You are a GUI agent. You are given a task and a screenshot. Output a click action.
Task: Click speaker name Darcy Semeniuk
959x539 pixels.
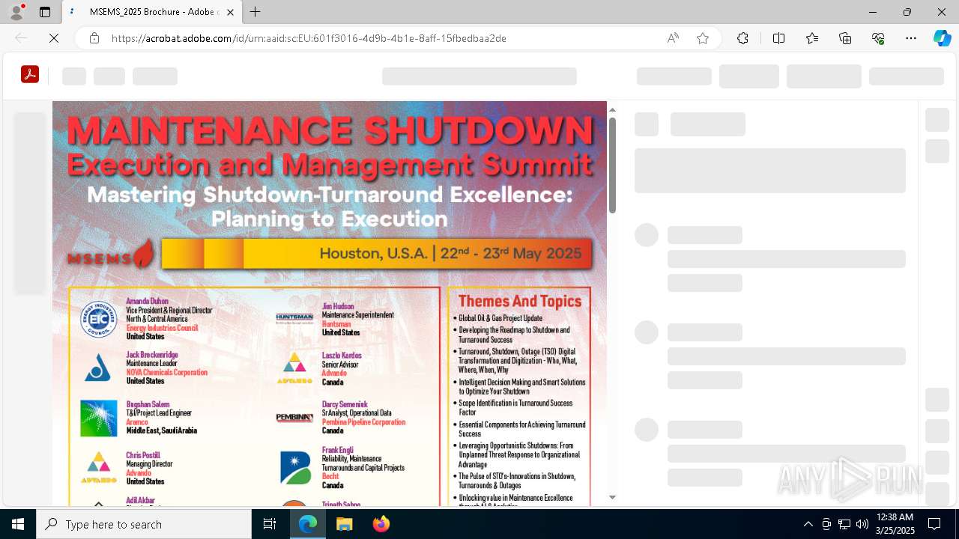345,404
